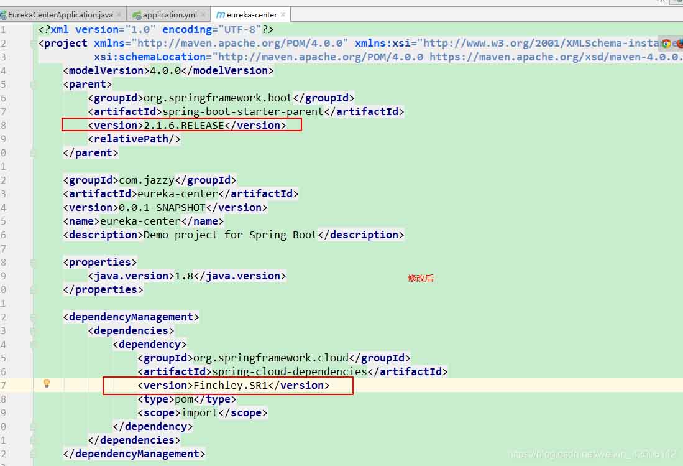Click groupId com.jazzy line

[150, 180]
